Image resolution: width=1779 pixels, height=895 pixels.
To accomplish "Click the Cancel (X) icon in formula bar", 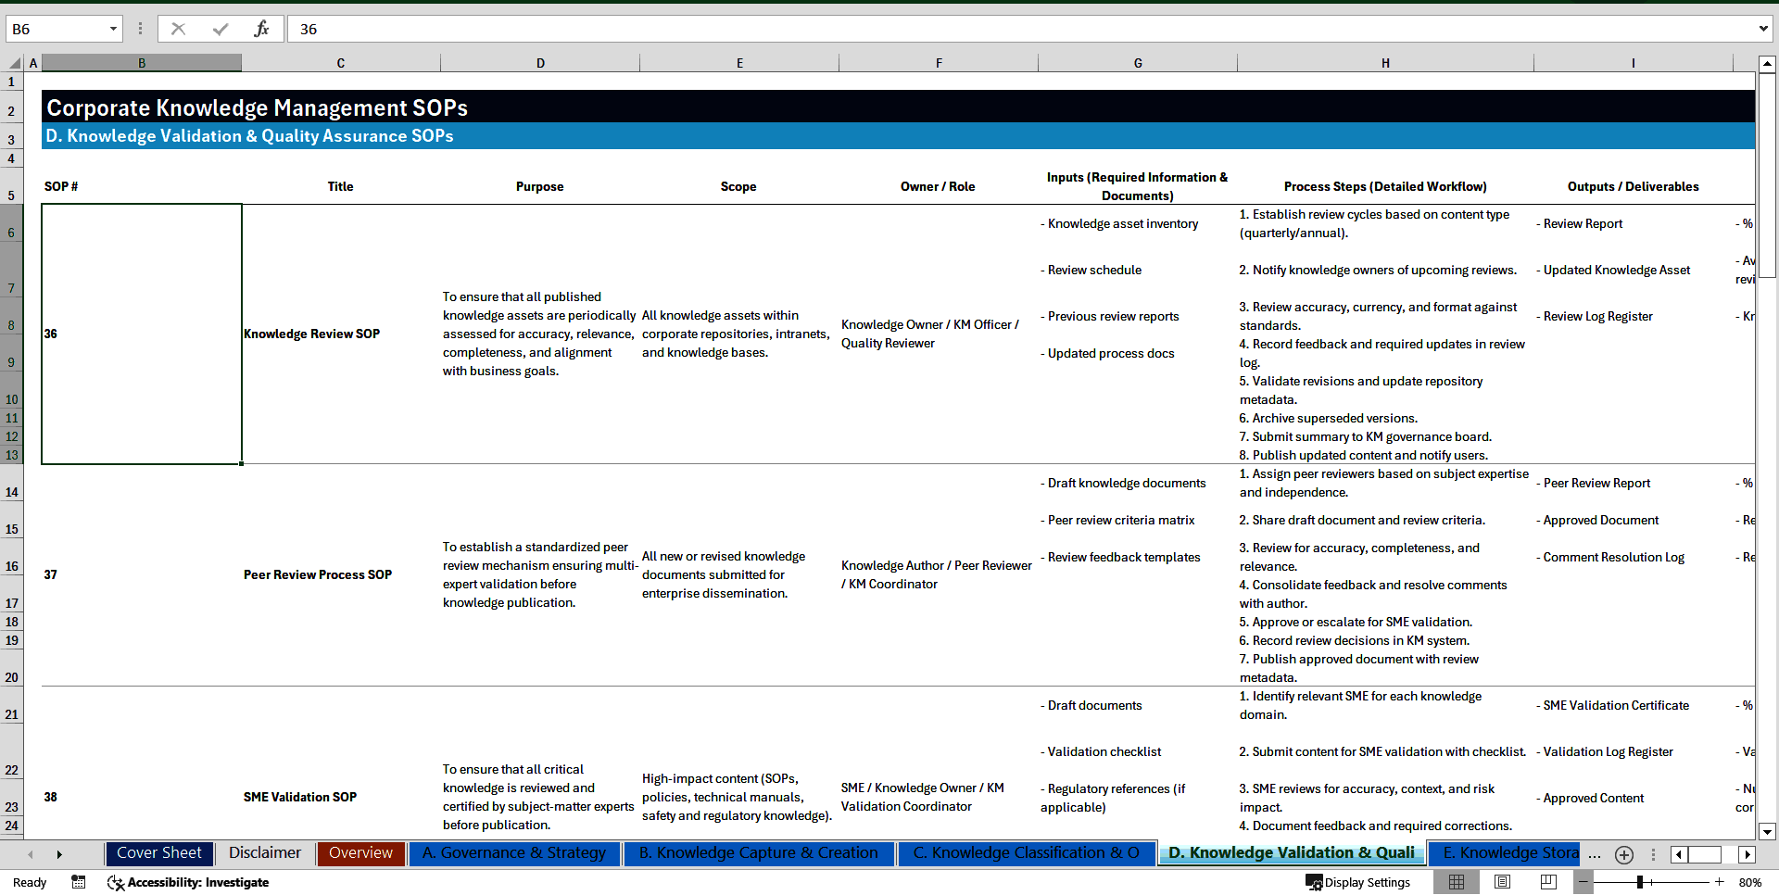I will tap(178, 29).
